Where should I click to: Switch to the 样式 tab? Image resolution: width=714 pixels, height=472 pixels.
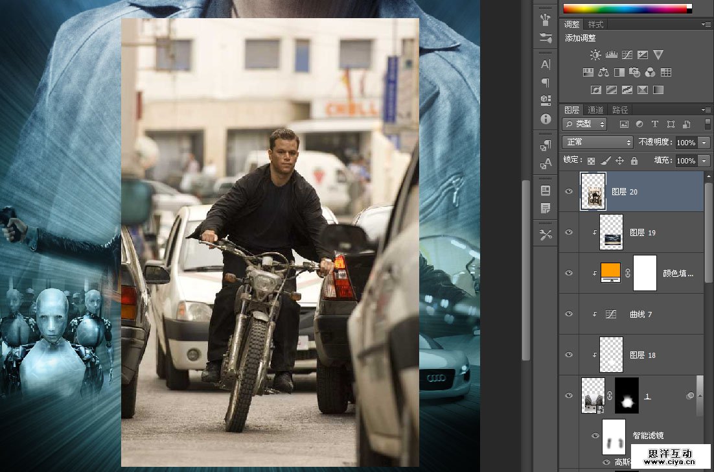pos(595,24)
